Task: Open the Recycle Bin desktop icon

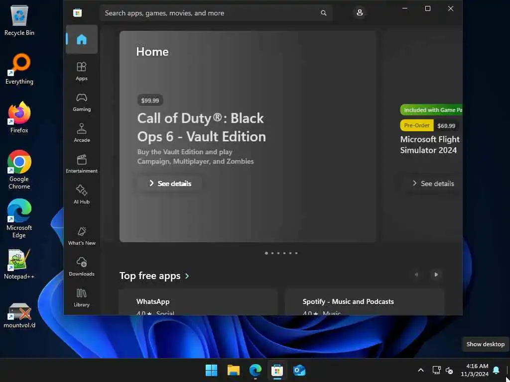Action: [x=19, y=20]
